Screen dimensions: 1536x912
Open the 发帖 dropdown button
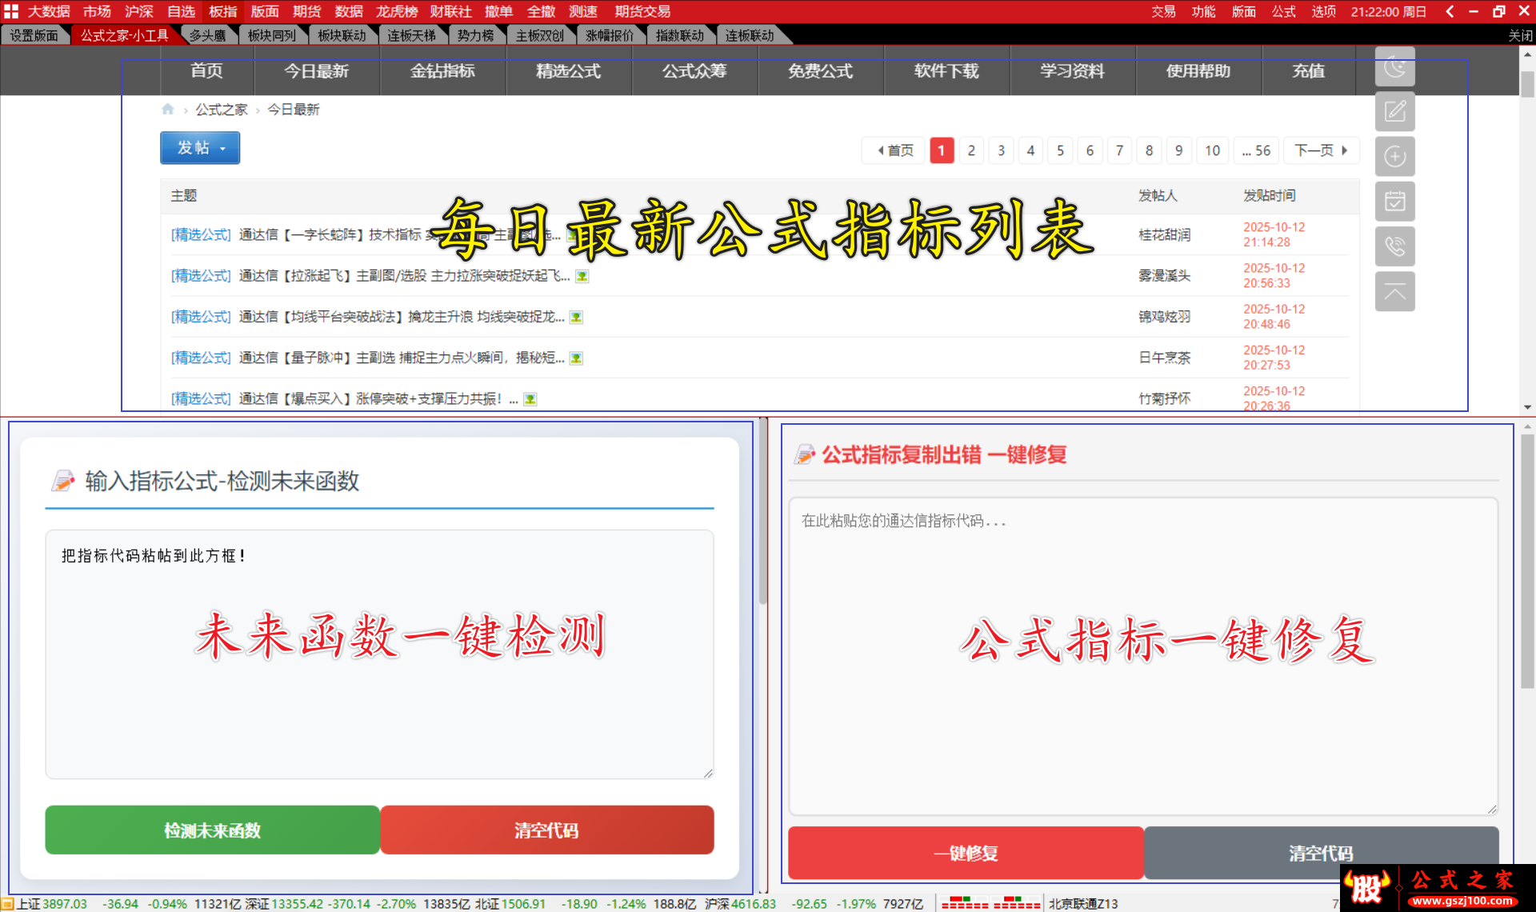(200, 148)
